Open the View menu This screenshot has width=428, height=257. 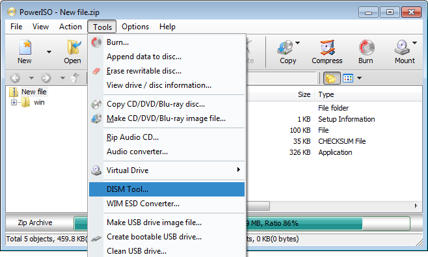pos(40,27)
